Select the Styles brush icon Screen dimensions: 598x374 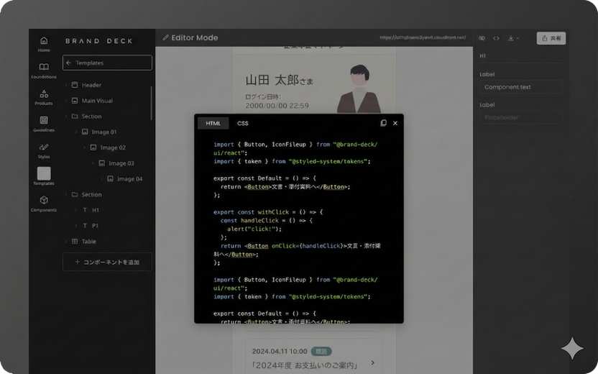pos(44,150)
